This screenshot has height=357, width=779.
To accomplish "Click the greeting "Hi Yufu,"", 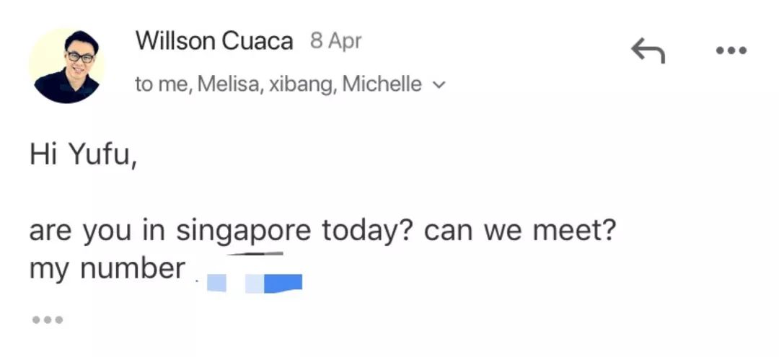I will [83, 155].
